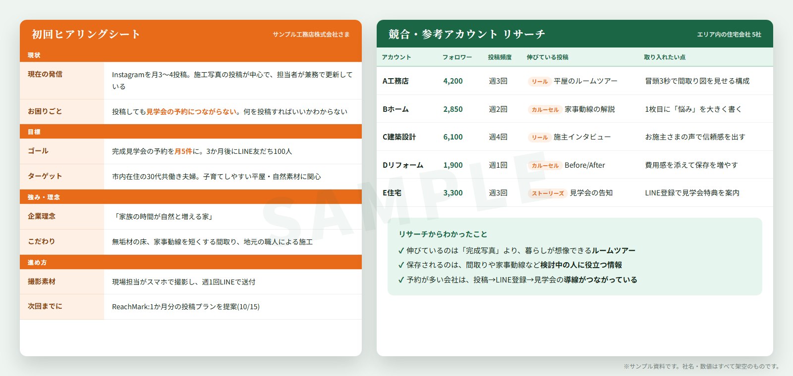Screen dimensions: 793x376
Task: Select the C建築設計 account cell
Action: pos(399,137)
